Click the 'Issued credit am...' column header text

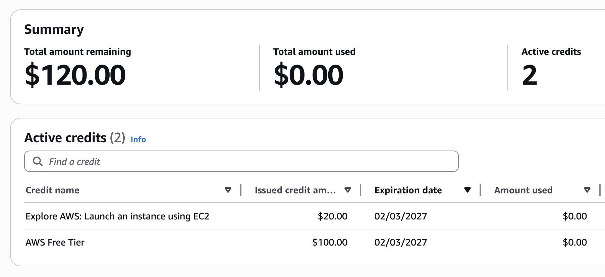pos(295,190)
